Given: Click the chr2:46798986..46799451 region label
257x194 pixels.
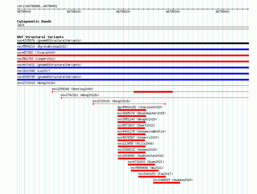Looking at the screenshot, I should 37,6.
